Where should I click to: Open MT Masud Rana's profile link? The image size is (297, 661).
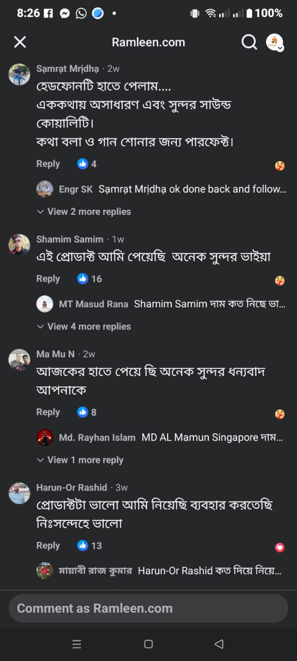click(93, 304)
